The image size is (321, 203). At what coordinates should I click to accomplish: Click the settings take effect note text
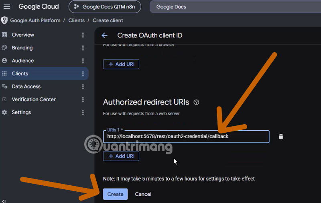(179, 179)
